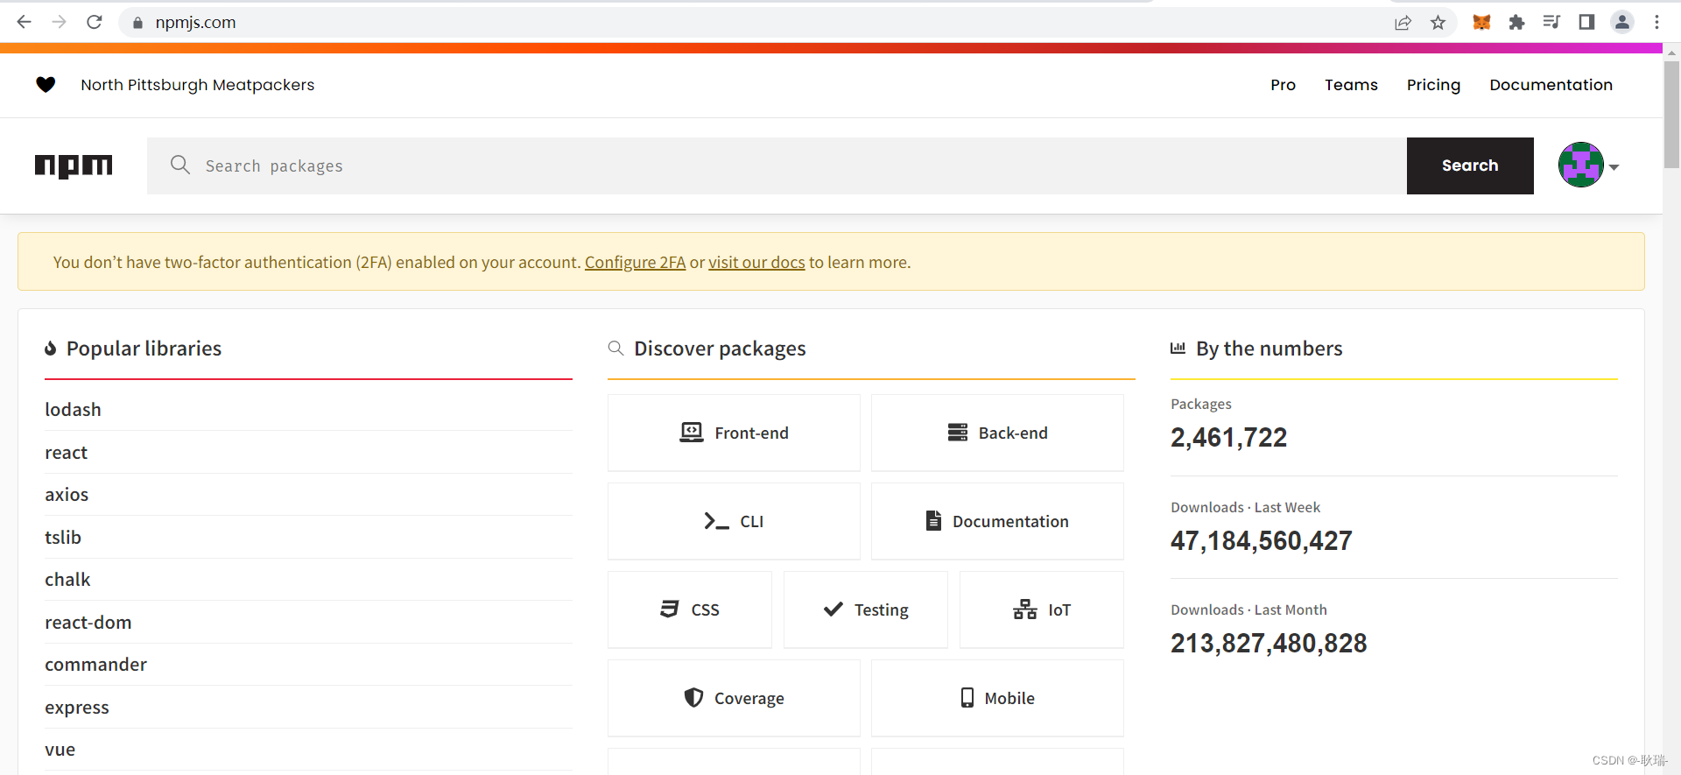Image resolution: width=1681 pixels, height=775 pixels.
Task: Open the Chrome profile avatar
Action: click(1622, 23)
